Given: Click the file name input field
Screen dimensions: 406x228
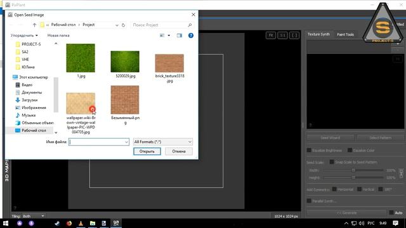Looking at the screenshot, I should click(x=99, y=142).
